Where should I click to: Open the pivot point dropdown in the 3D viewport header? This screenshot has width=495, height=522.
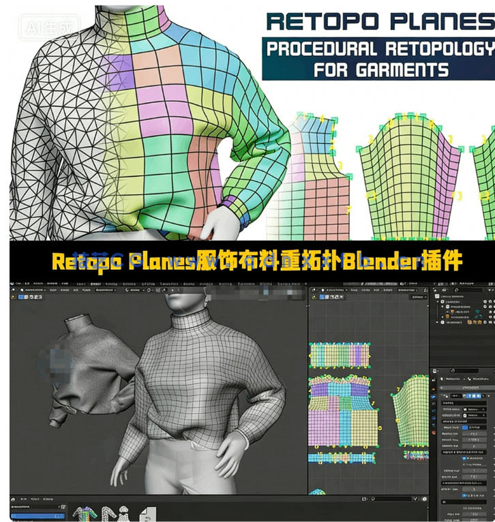[x=150, y=290]
